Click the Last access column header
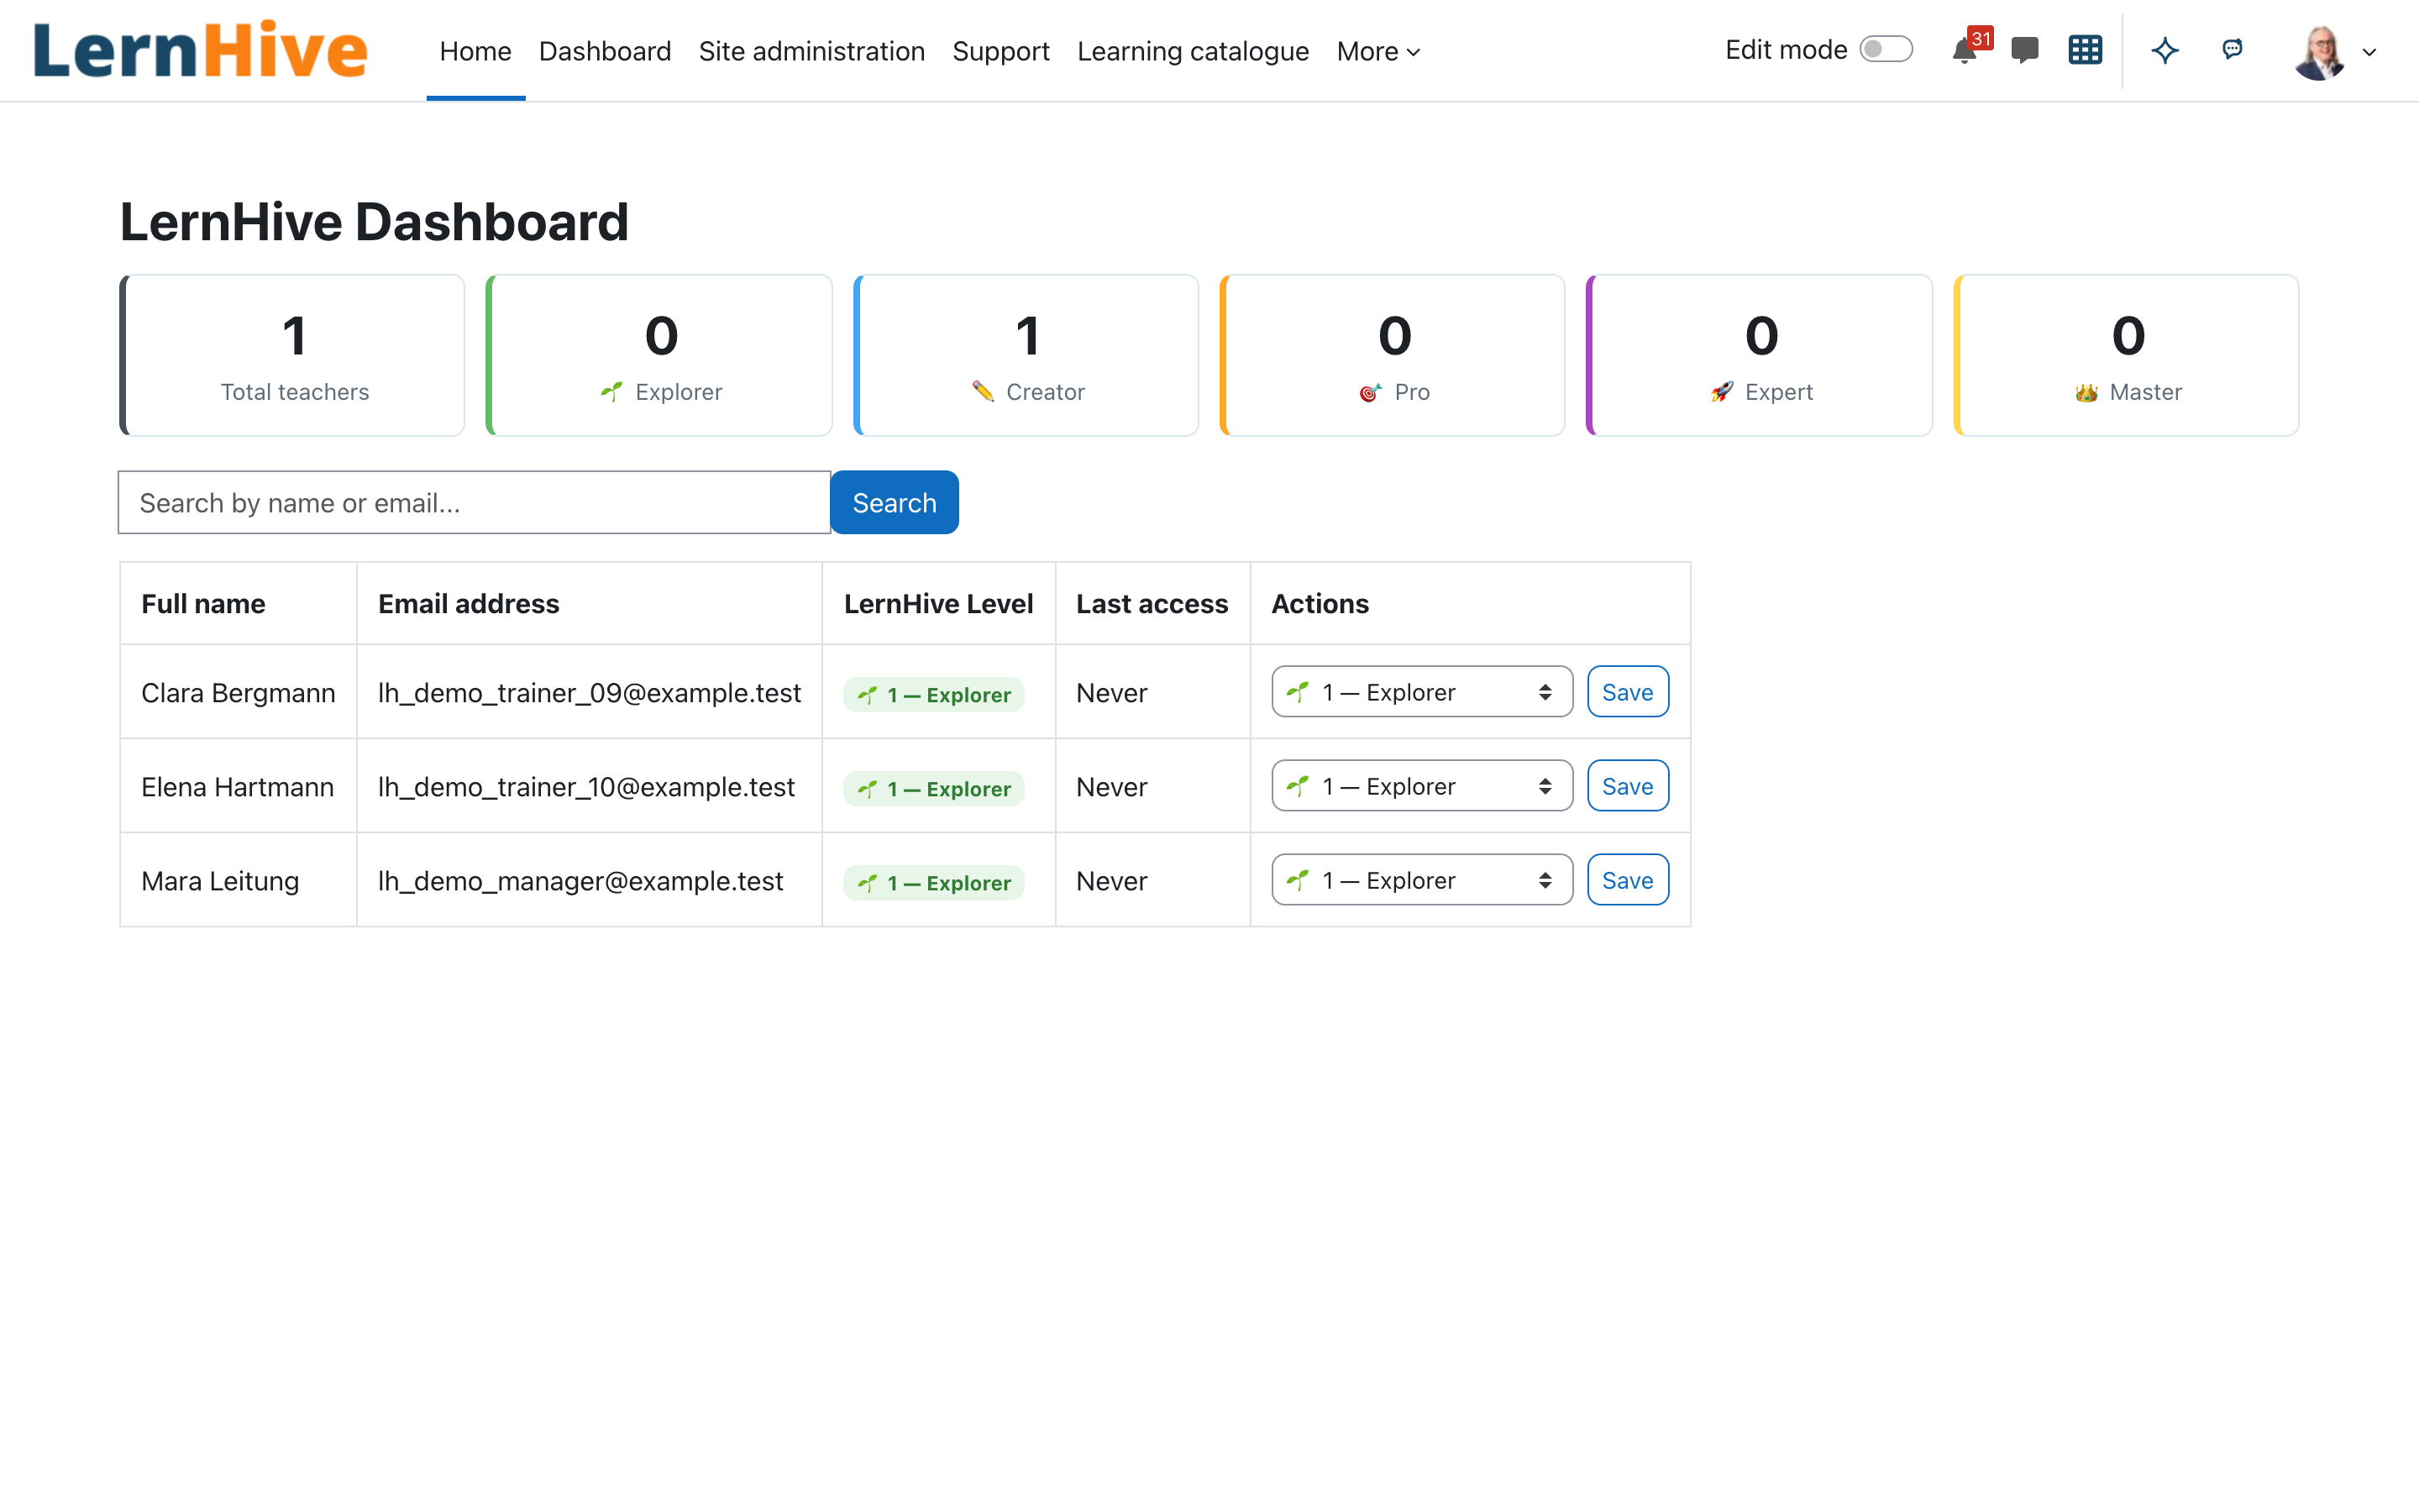The height and width of the screenshot is (1512, 2419). click(1152, 603)
